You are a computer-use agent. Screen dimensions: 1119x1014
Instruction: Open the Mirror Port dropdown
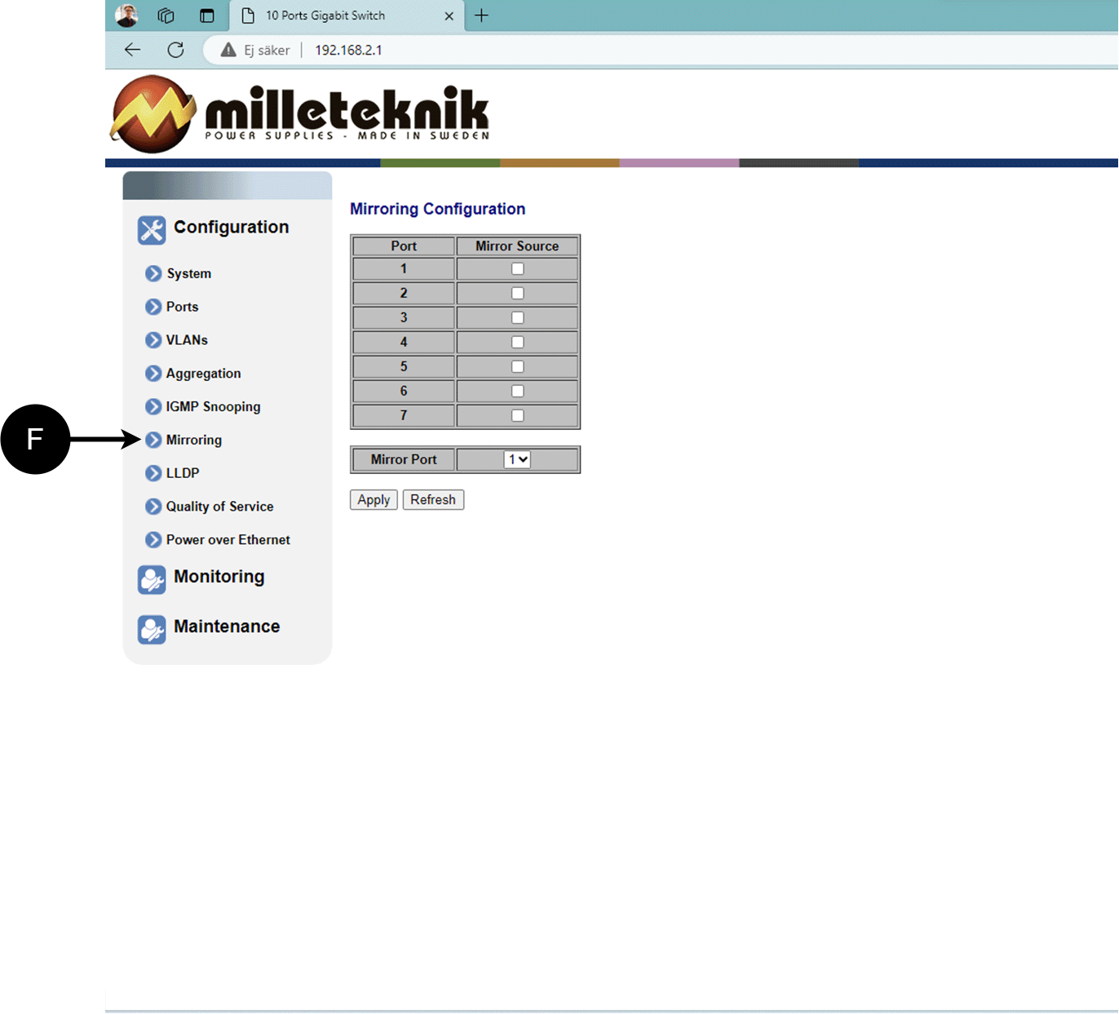(x=517, y=460)
